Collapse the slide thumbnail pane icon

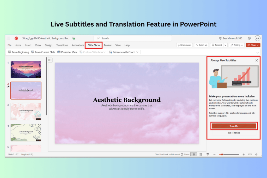pyautogui.click(x=50, y=60)
